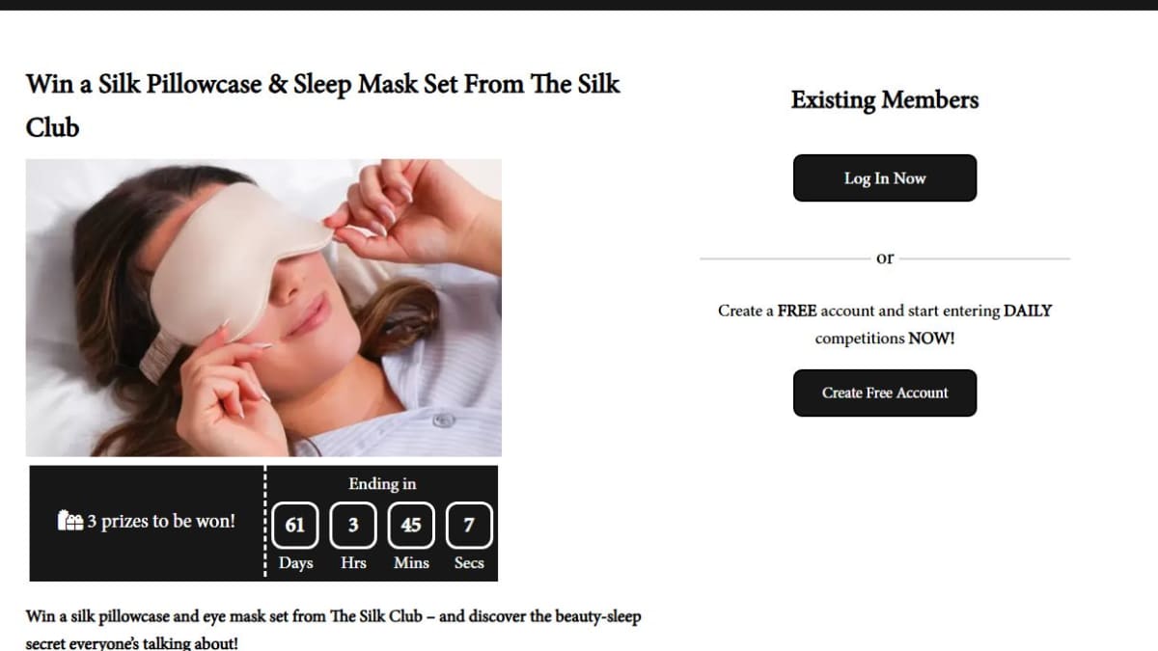The width and height of the screenshot is (1158, 651).
Task: Select the 45 minutes countdown box
Action: 411,526
